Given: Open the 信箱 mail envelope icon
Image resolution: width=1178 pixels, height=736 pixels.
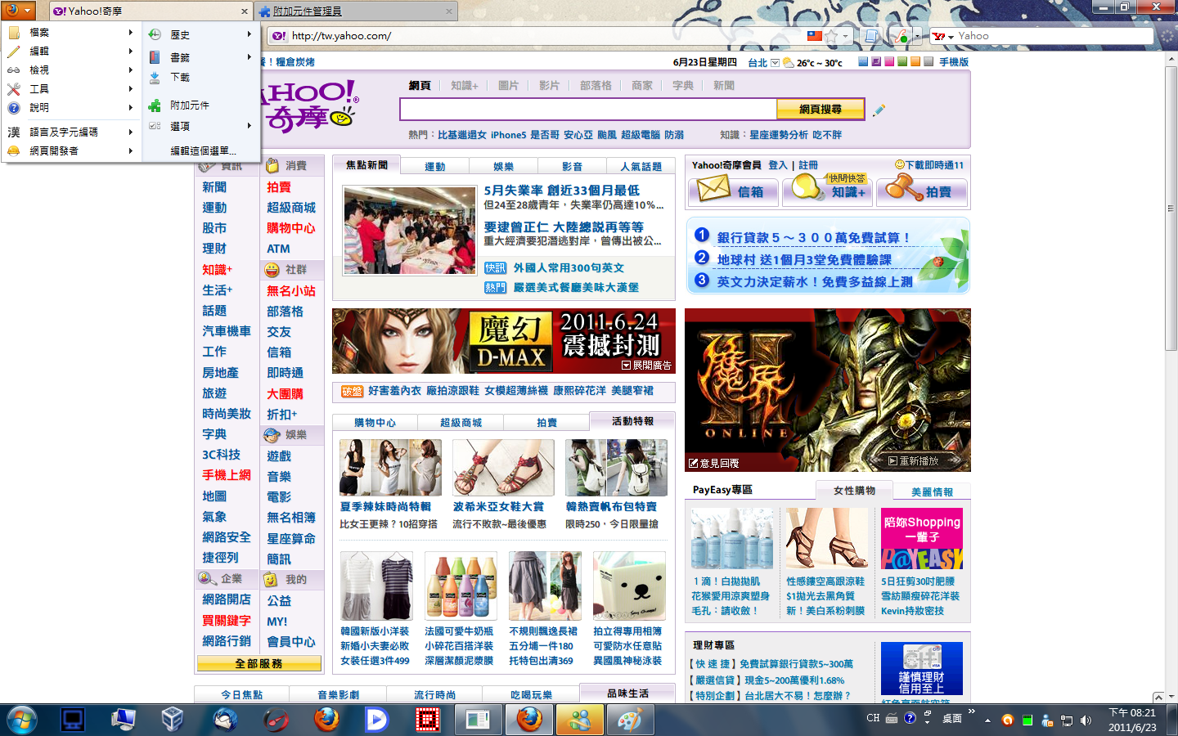Looking at the screenshot, I should [x=713, y=189].
